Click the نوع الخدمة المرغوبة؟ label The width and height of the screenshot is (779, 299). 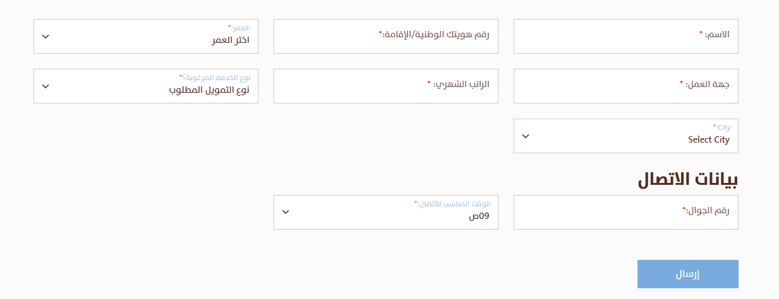pos(214,77)
